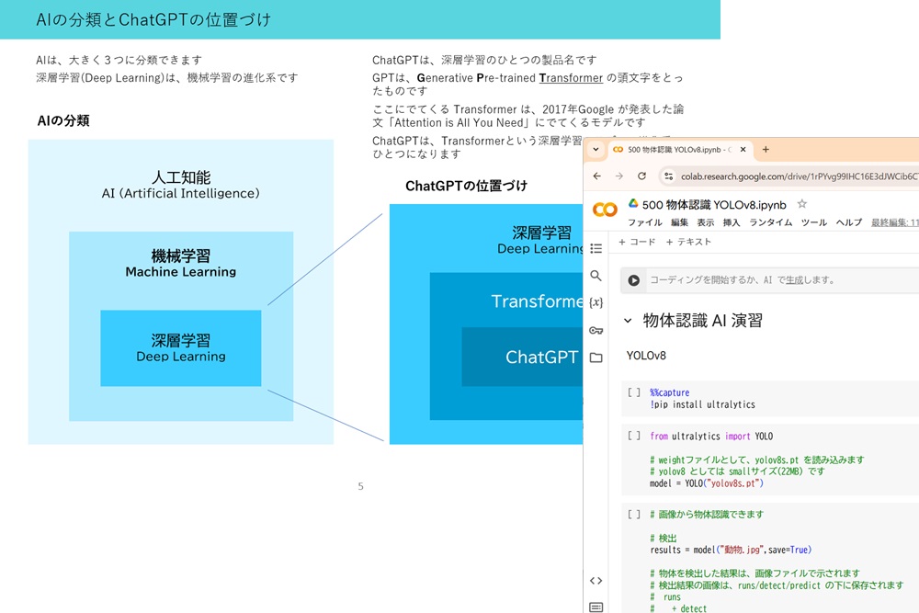
Task: Click the 物体認識 AI 演習 heading
Action: point(702,321)
